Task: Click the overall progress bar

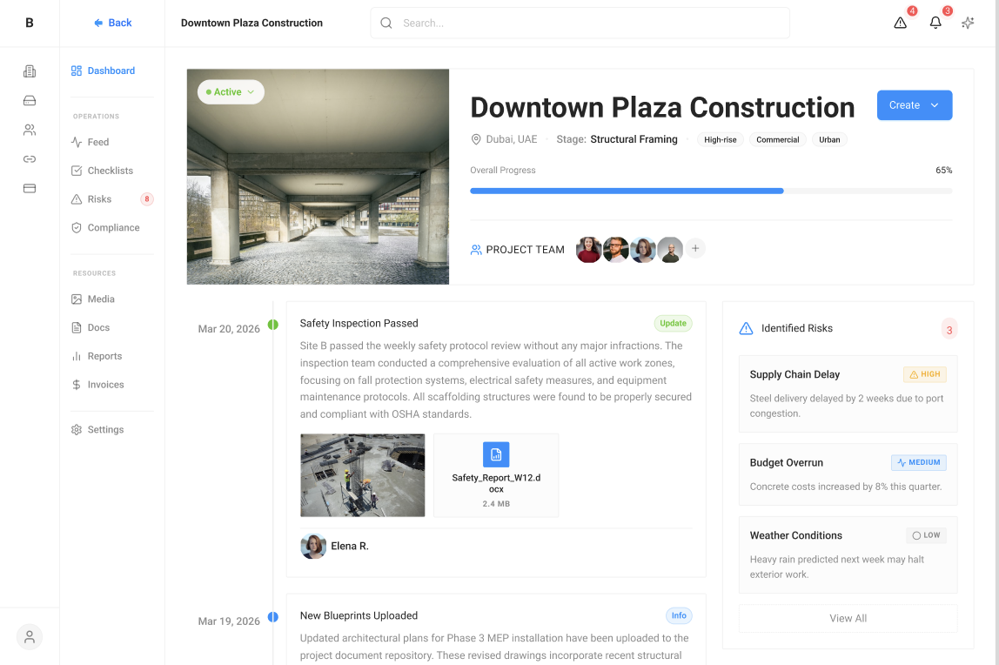Action: (711, 191)
